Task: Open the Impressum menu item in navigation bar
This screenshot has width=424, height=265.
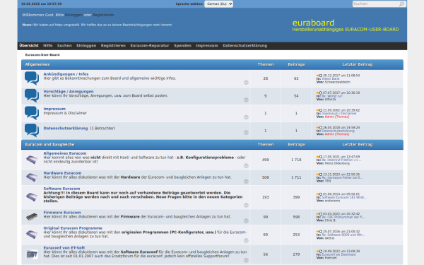Action: [x=207, y=45]
